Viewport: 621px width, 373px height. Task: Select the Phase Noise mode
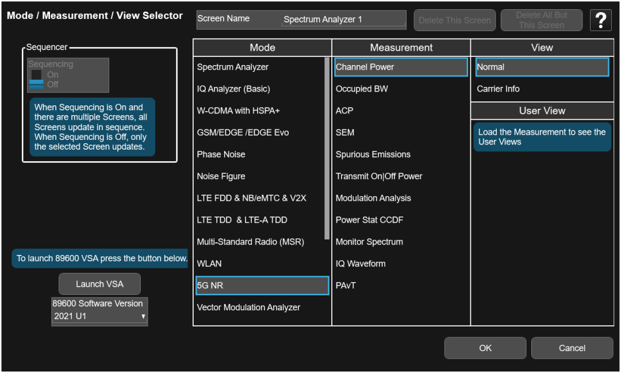click(x=221, y=155)
